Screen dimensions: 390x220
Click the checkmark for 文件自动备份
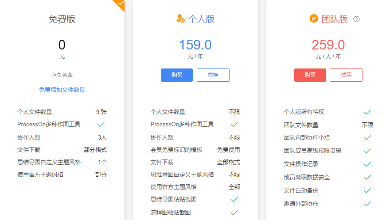(x=367, y=191)
